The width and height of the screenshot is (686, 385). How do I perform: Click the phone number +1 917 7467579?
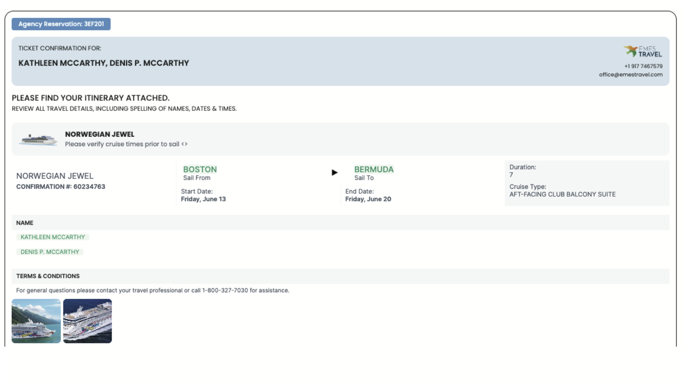pyautogui.click(x=643, y=66)
